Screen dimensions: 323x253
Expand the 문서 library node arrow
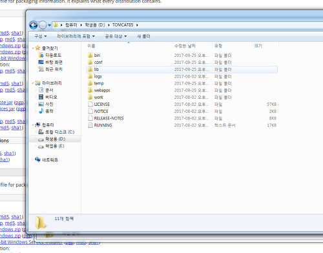pyautogui.click(x=36, y=90)
